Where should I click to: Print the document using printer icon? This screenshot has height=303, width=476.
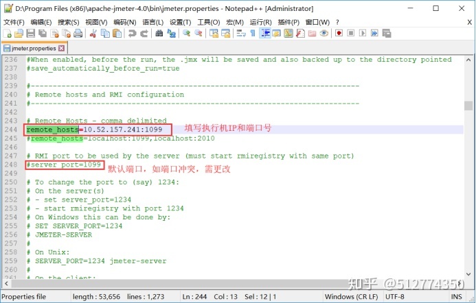(78, 34)
